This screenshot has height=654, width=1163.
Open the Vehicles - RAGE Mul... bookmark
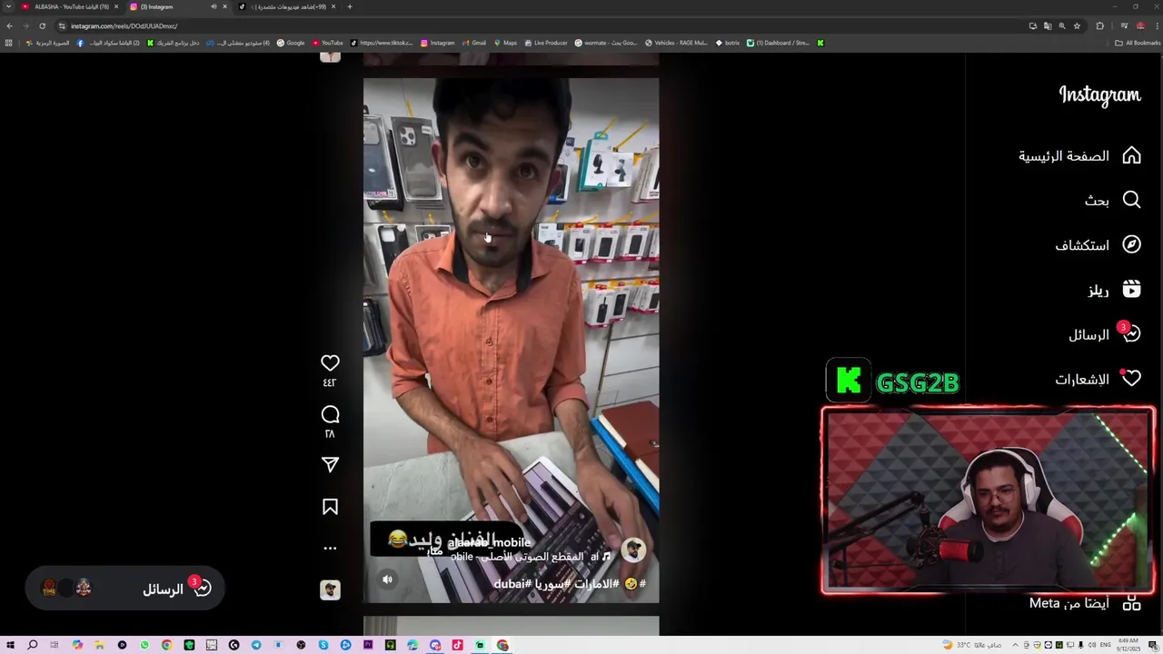click(x=676, y=43)
